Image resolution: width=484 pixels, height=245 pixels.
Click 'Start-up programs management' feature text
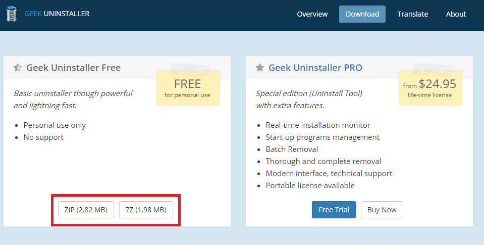(x=322, y=137)
